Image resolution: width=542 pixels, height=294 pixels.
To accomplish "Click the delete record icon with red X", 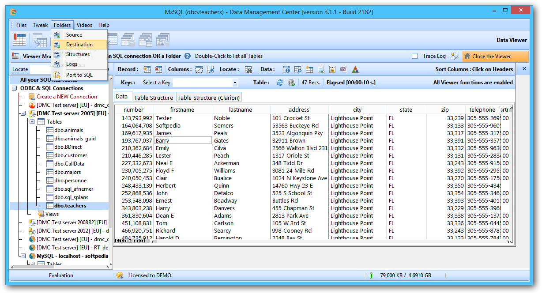I will pyautogui.click(x=158, y=69).
